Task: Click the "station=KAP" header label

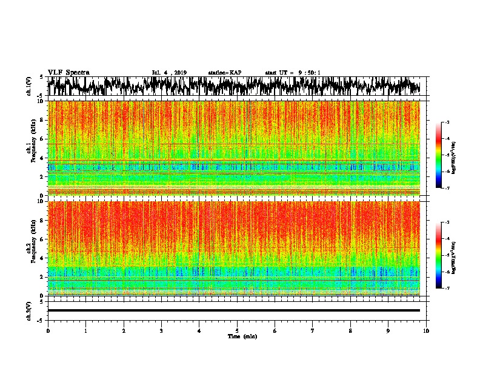Action: [225, 73]
